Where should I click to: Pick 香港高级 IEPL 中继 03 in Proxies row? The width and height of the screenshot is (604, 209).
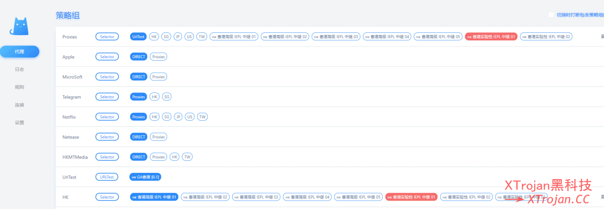tap(336, 37)
